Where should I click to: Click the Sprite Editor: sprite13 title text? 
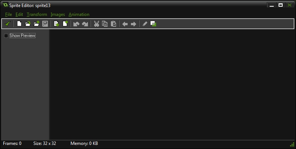30,6
